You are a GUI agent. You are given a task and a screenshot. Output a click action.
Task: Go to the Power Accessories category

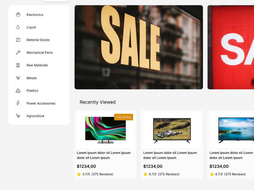pos(41,103)
